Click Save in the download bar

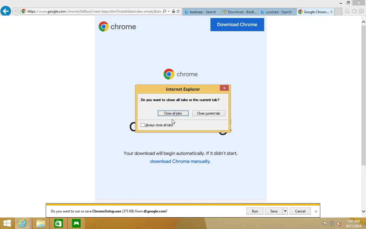[274, 211]
